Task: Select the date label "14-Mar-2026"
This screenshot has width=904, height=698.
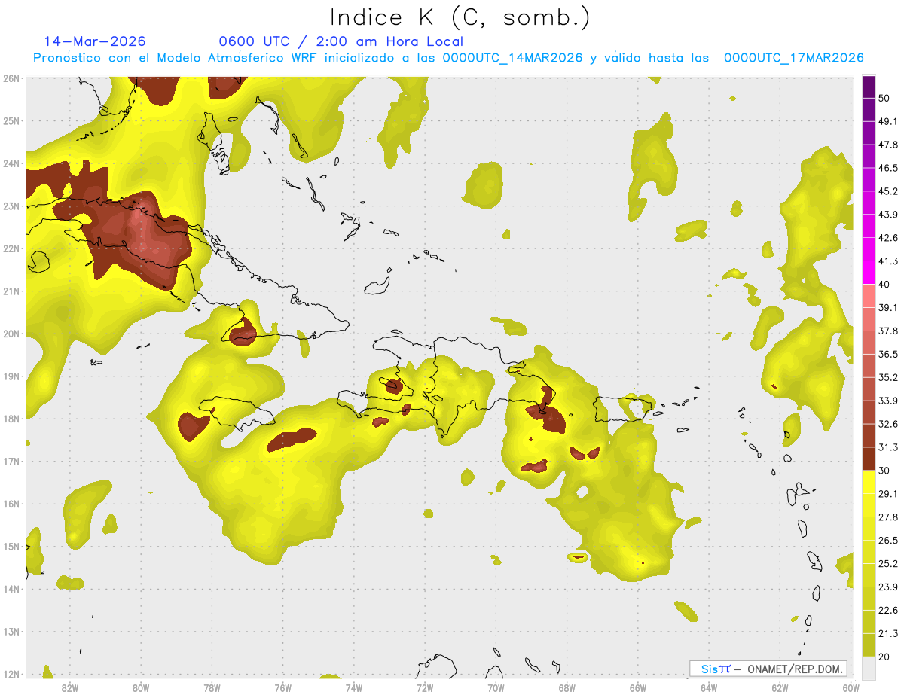Action: (95, 41)
